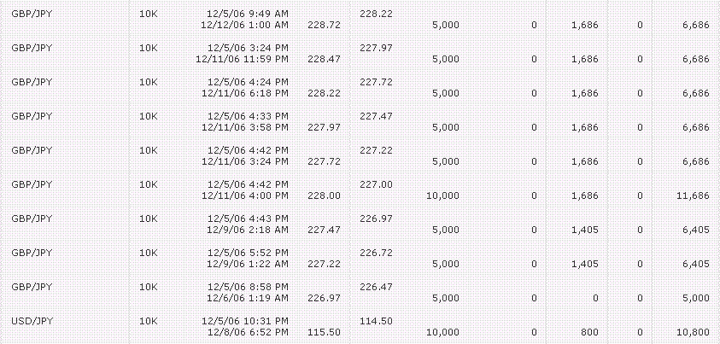Select the 12/6/06 1:19 AM close time

[x=248, y=298]
